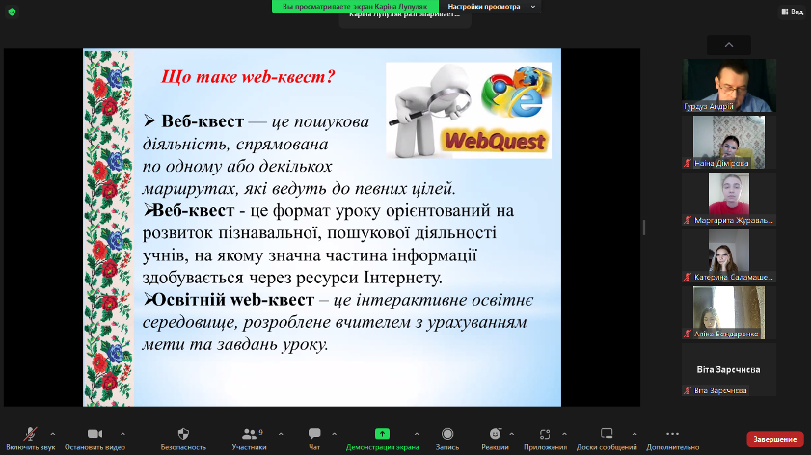
Task: Expand screen share options arrow
Action: (x=416, y=434)
